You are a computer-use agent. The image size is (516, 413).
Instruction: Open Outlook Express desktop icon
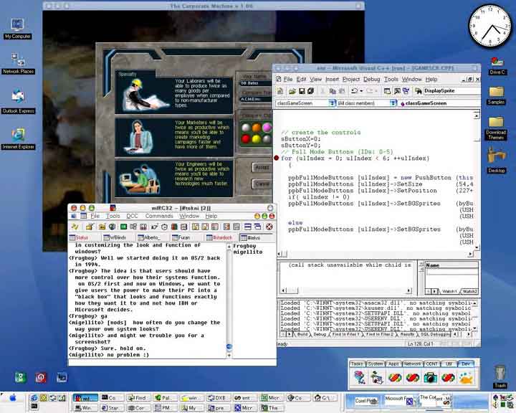18,101
